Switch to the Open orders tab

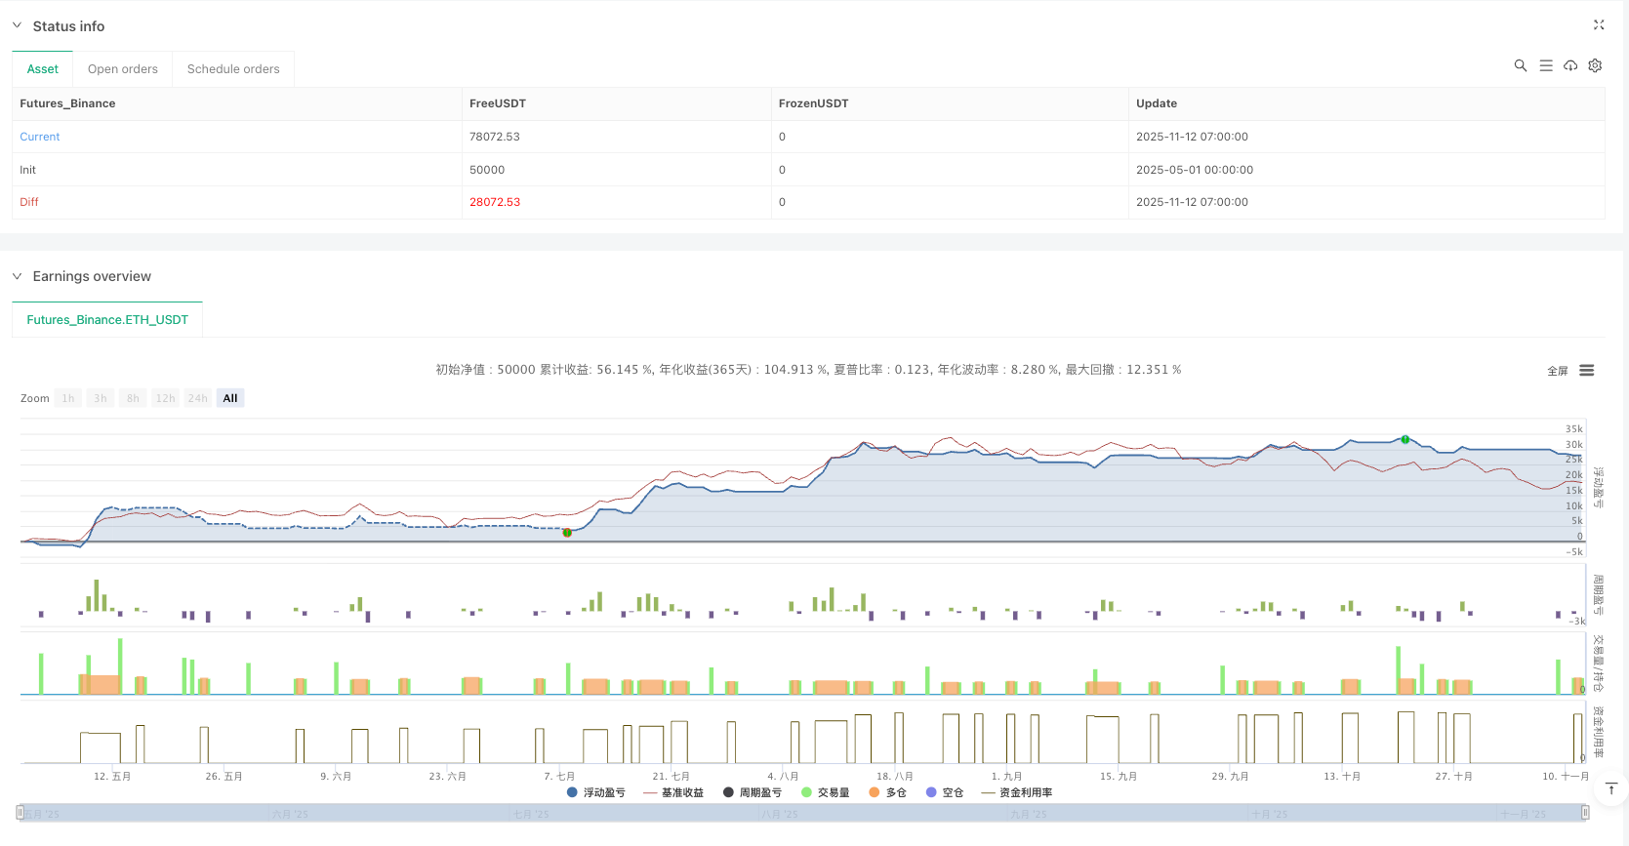click(122, 69)
